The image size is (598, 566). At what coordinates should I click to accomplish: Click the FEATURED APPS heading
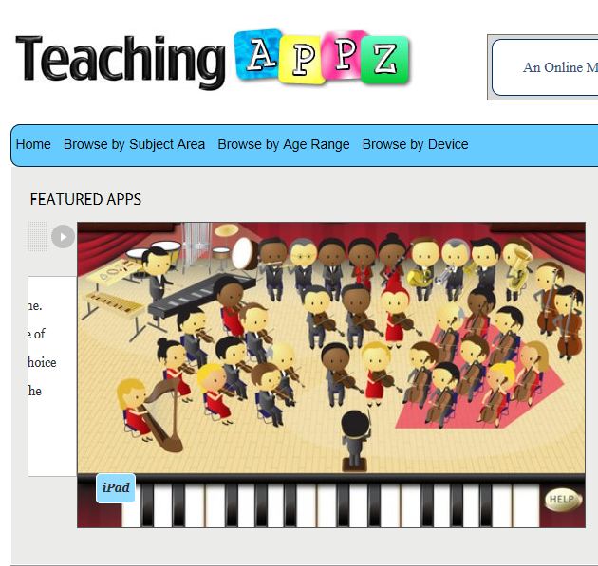[85, 199]
